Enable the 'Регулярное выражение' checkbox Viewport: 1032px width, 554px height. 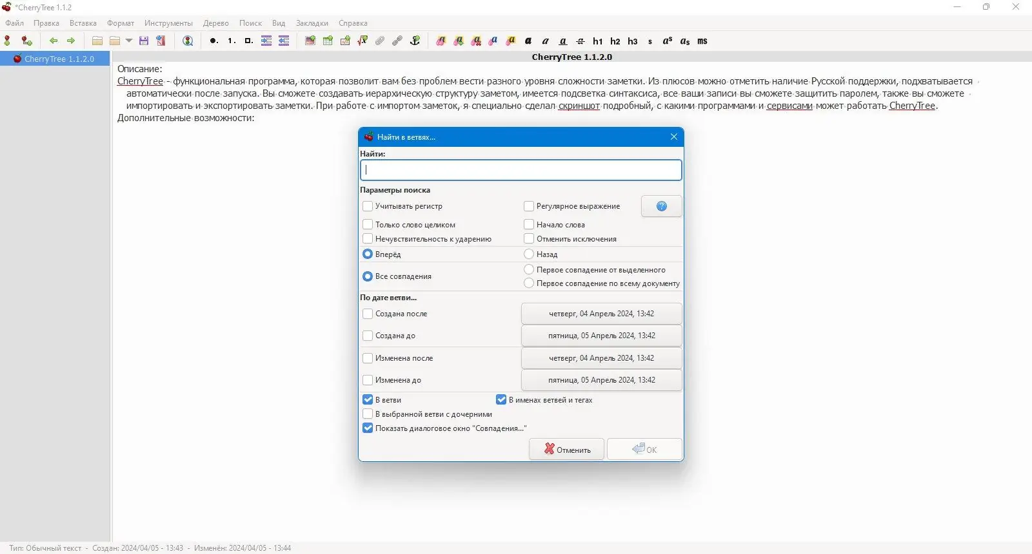529,206
